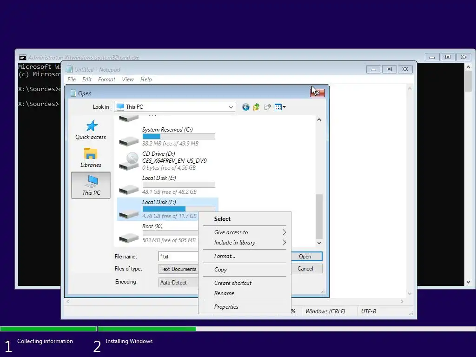Click "48.1 GB free of 48.2 GB" text
476x357 pixels.
[x=169, y=192]
